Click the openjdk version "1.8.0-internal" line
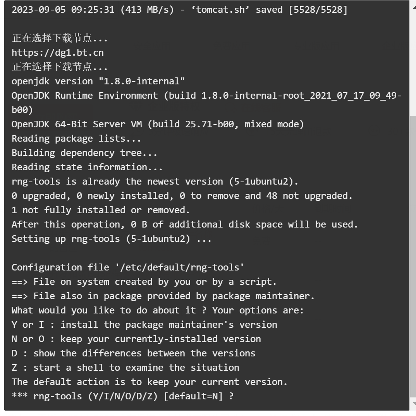 tap(98, 81)
